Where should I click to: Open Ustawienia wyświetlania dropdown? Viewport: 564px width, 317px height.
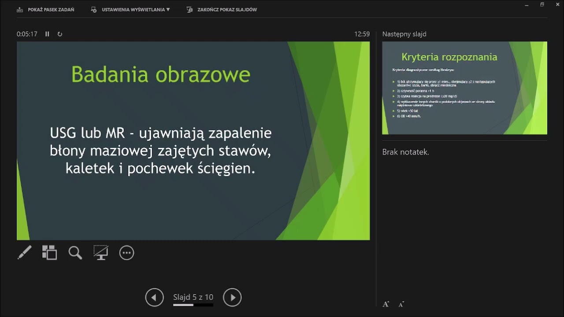point(130,10)
